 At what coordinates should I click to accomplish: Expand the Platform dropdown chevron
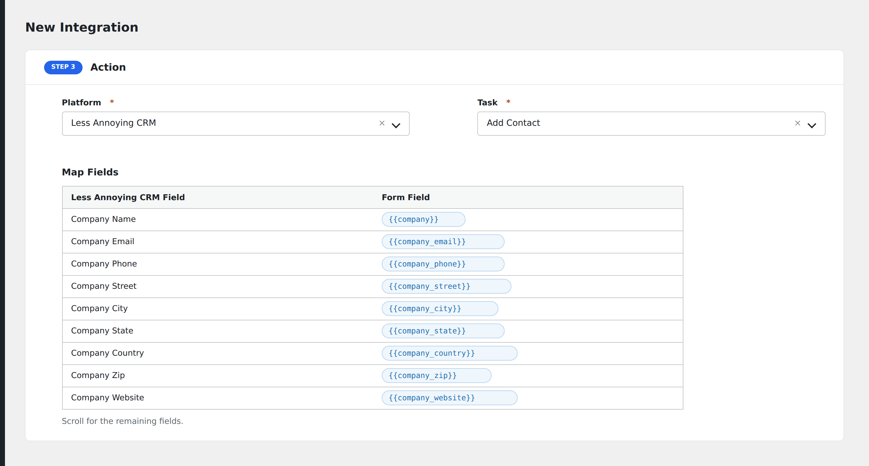(x=396, y=125)
